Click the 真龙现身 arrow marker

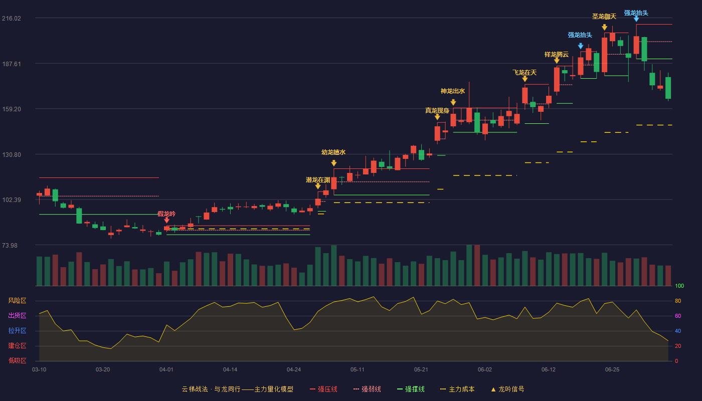[437, 117]
